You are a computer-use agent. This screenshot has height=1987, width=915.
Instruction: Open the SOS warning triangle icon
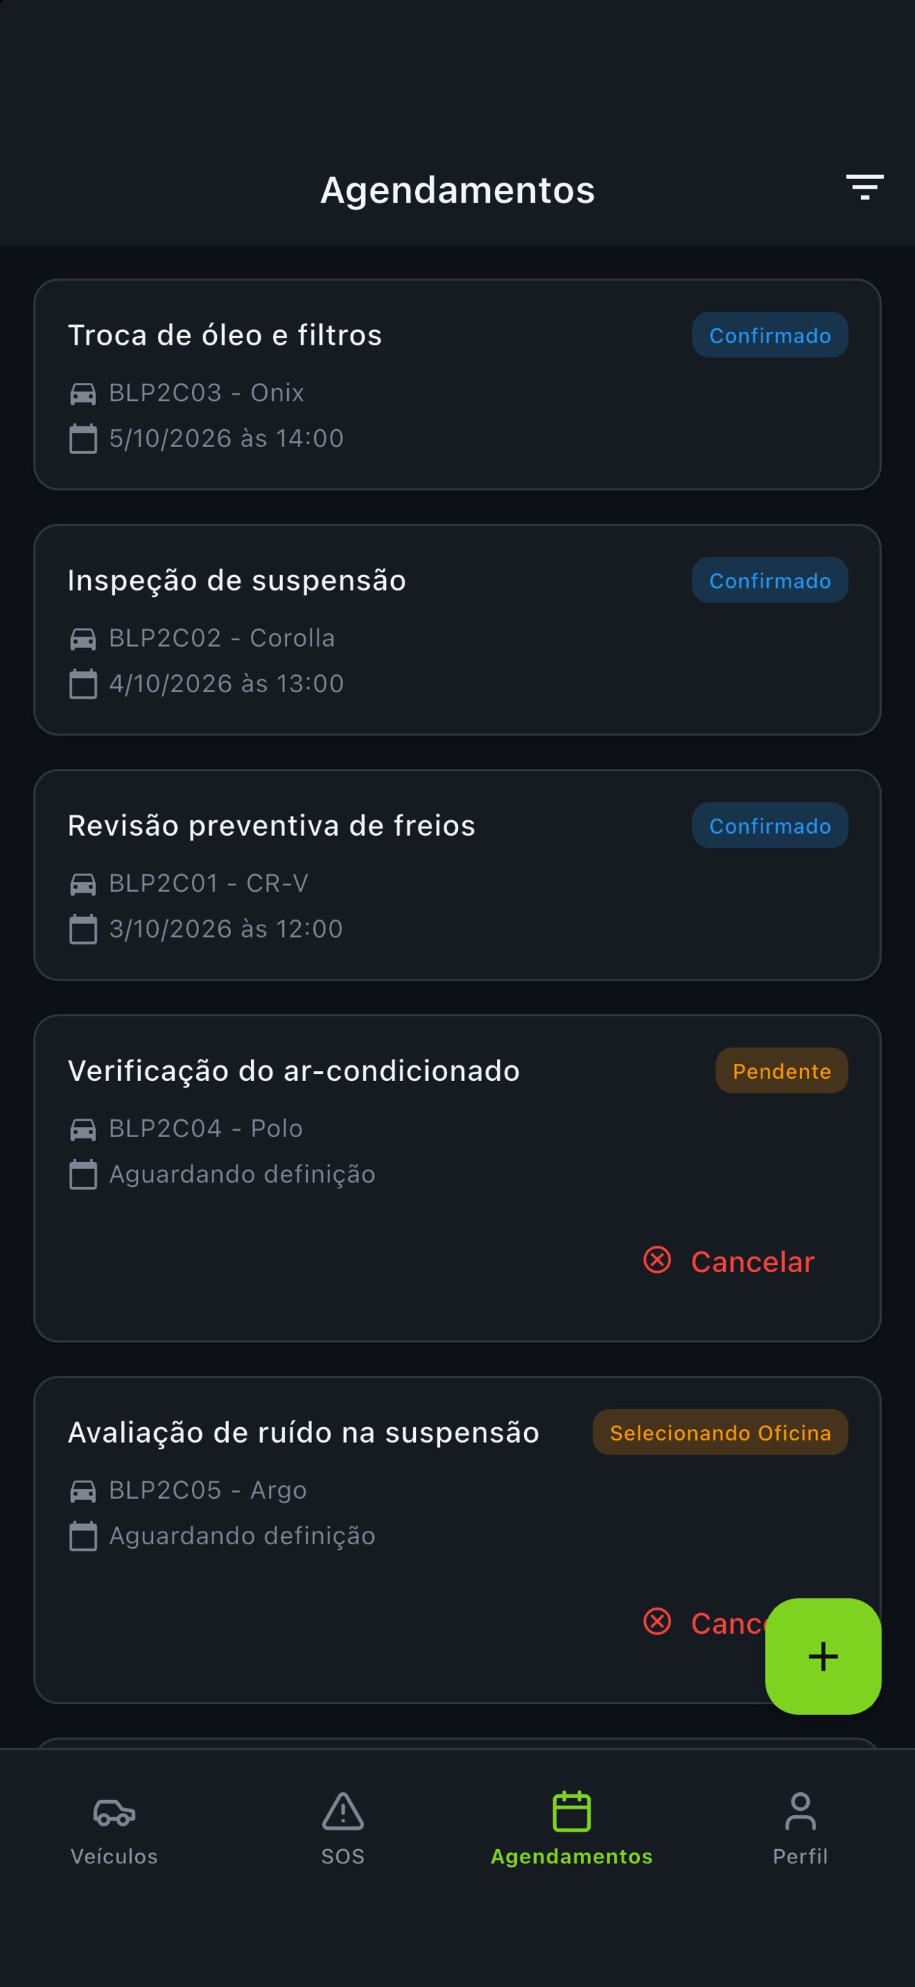(343, 1811)
